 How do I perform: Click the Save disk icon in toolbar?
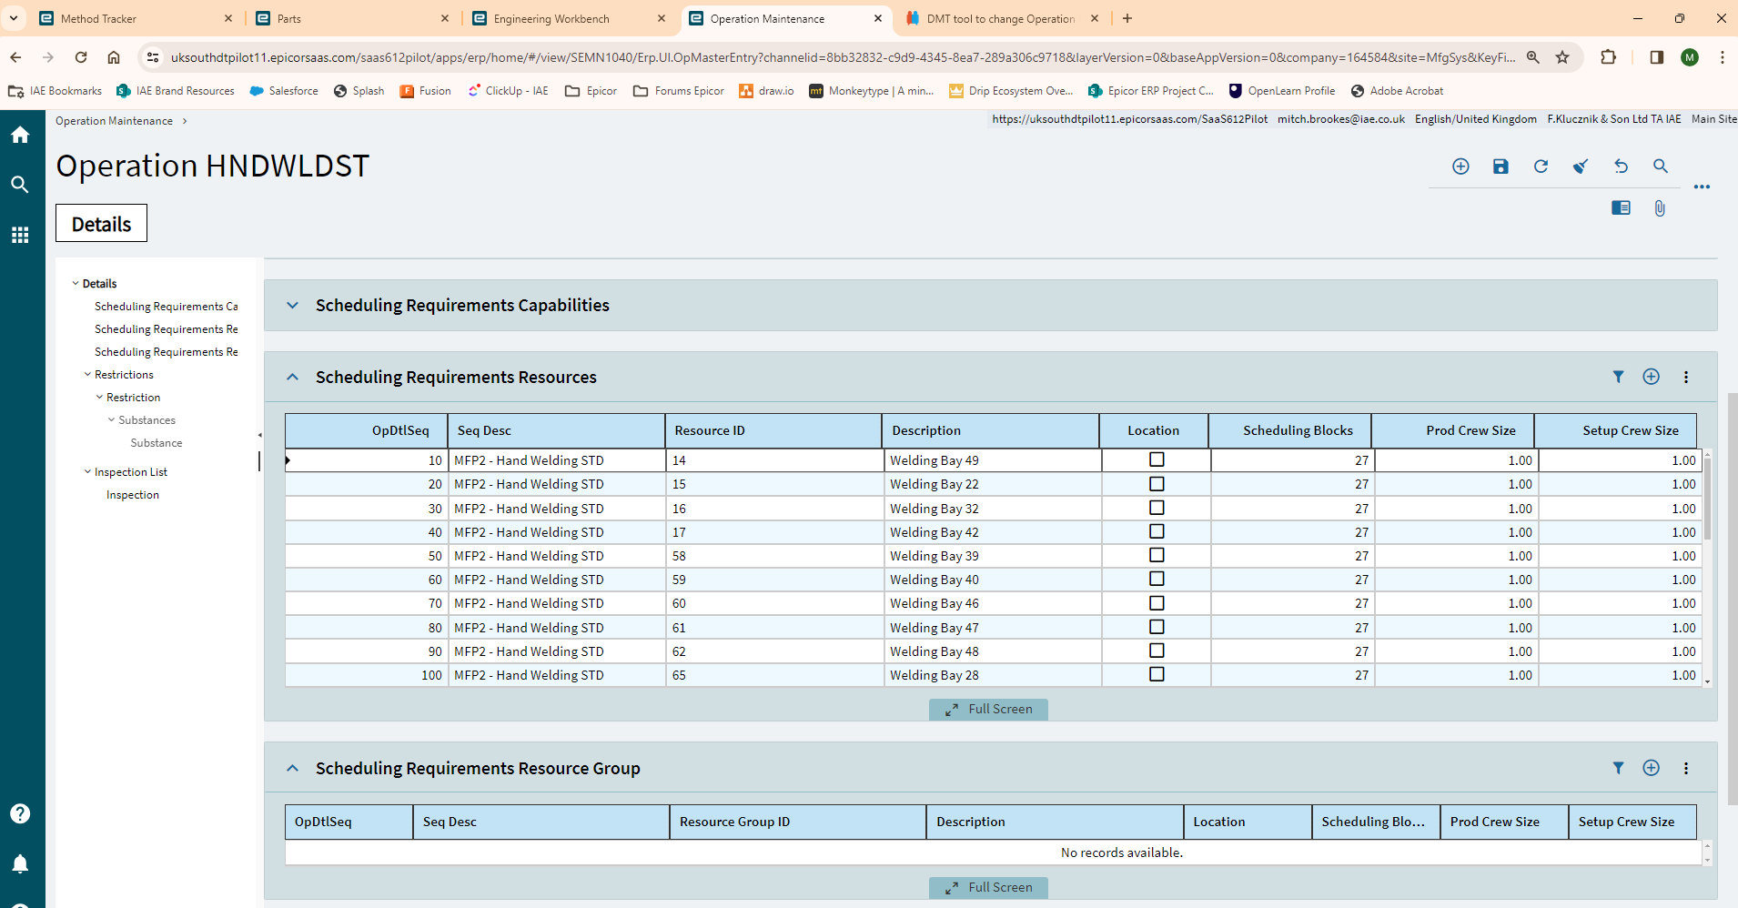click(x=1501, y=166)
